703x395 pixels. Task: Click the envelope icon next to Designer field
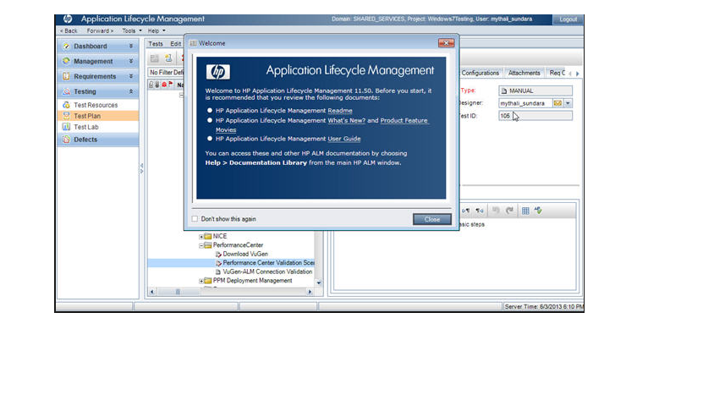[x=557, y=103]
